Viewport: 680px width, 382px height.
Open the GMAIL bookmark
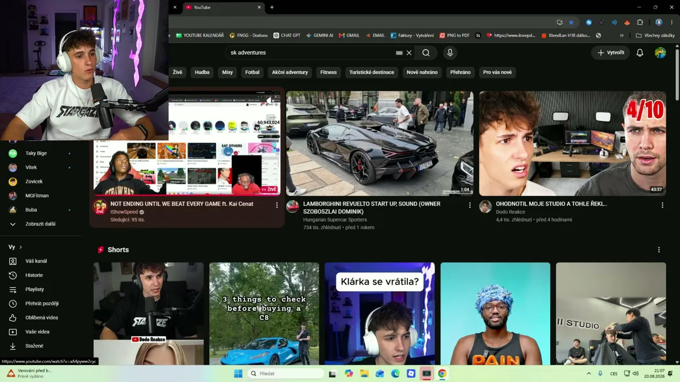349,36
